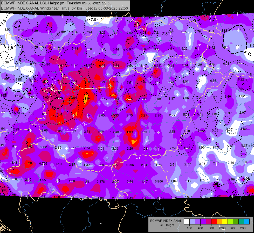Image resolution: width=254 pixels, height=233 pixels.
Task: Select the grid value '0.836'
Action: (x=130, y=165)
